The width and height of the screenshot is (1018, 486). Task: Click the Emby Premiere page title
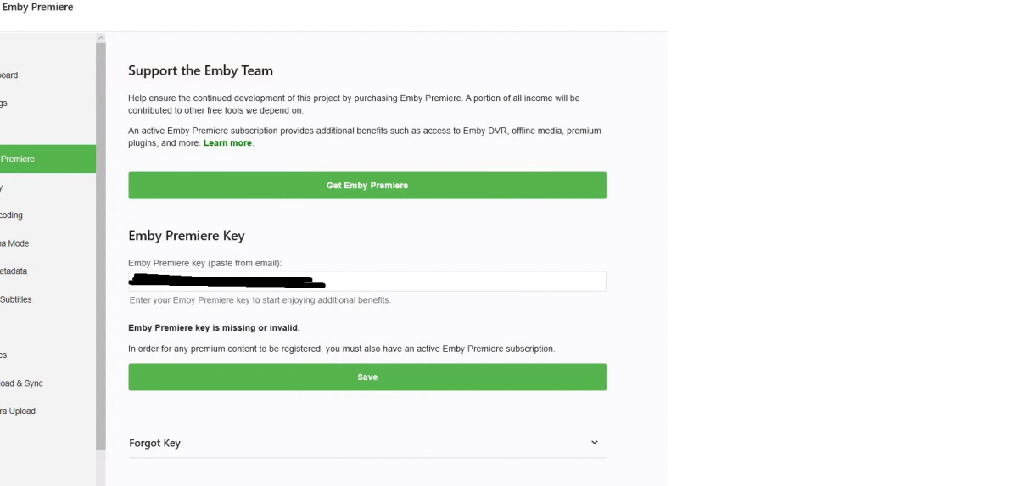tap(38, 8)
